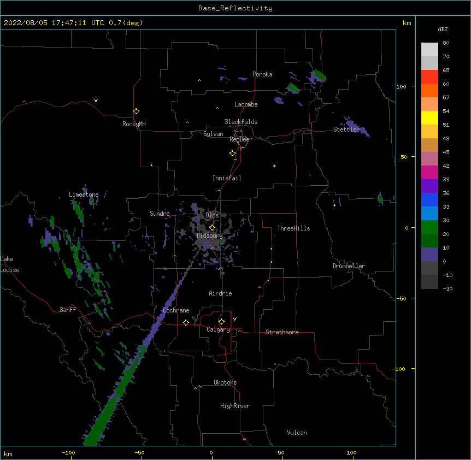Click the Drumheller label
The height and width of the screenshot is (460, 471).
point(349,266)
